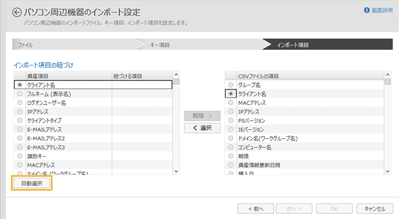Click the キャンセル button

[375, 209]
